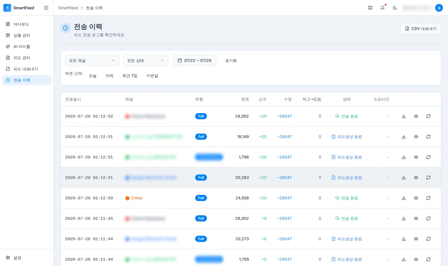
Task: Open the documentation book icon
Action: [370, 8]
